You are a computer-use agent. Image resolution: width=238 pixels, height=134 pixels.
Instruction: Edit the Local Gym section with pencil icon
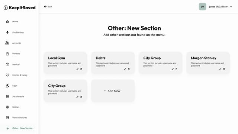point(77,69)
